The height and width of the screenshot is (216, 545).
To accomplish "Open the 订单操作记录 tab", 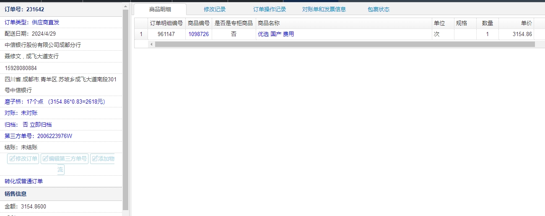I will point(270,9).
